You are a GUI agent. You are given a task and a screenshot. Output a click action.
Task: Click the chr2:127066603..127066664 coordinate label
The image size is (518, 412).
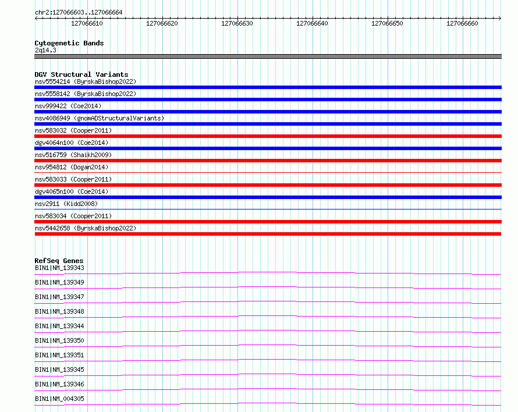coord(79,12)
